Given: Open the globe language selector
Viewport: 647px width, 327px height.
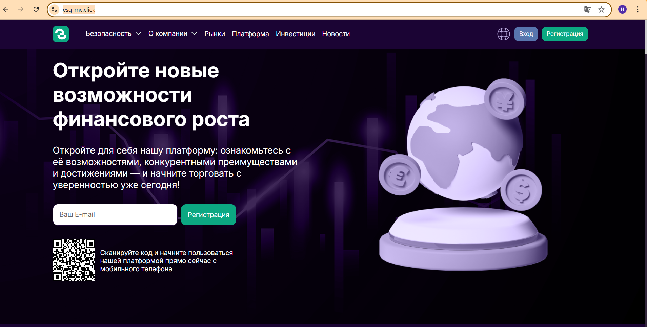Looking at the screenshot, I should pos(503,34).
